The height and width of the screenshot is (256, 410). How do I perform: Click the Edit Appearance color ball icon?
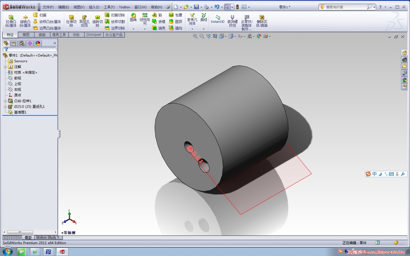(259, 36)
